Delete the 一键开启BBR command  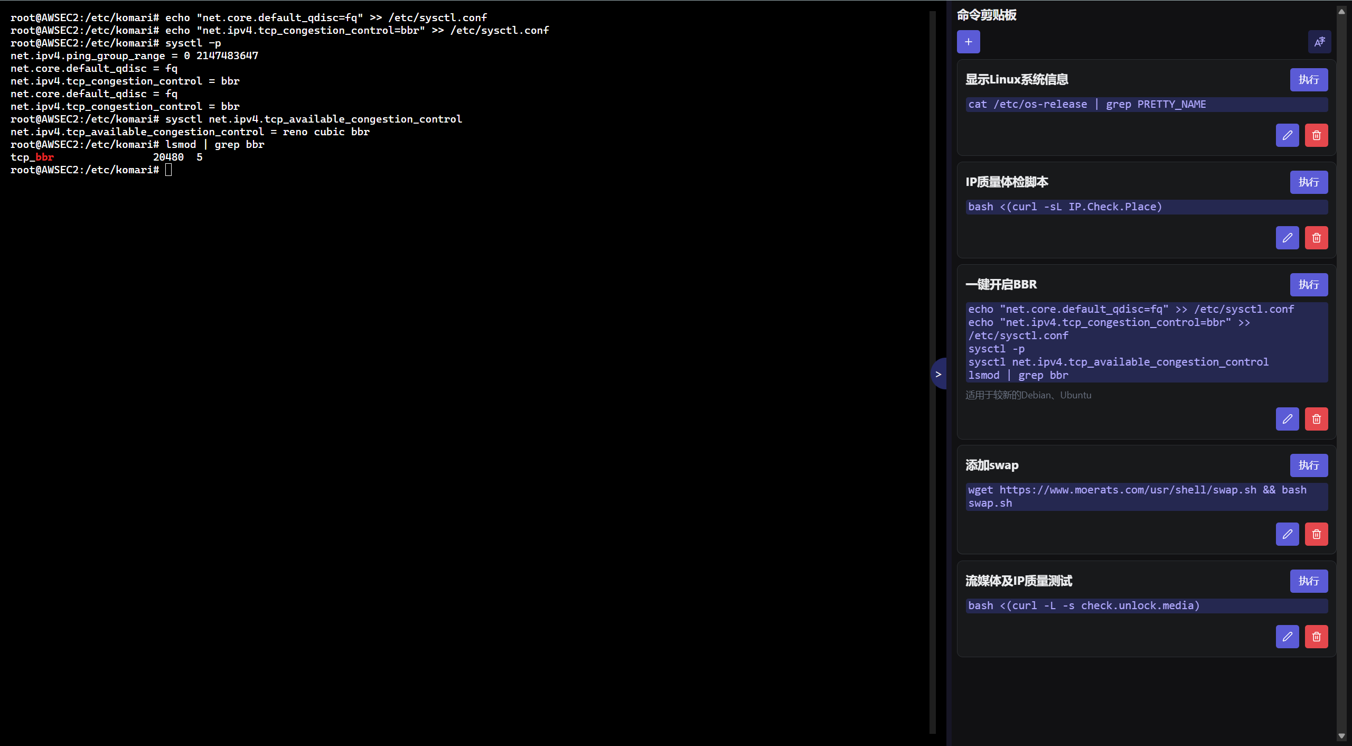(1316, 419)
